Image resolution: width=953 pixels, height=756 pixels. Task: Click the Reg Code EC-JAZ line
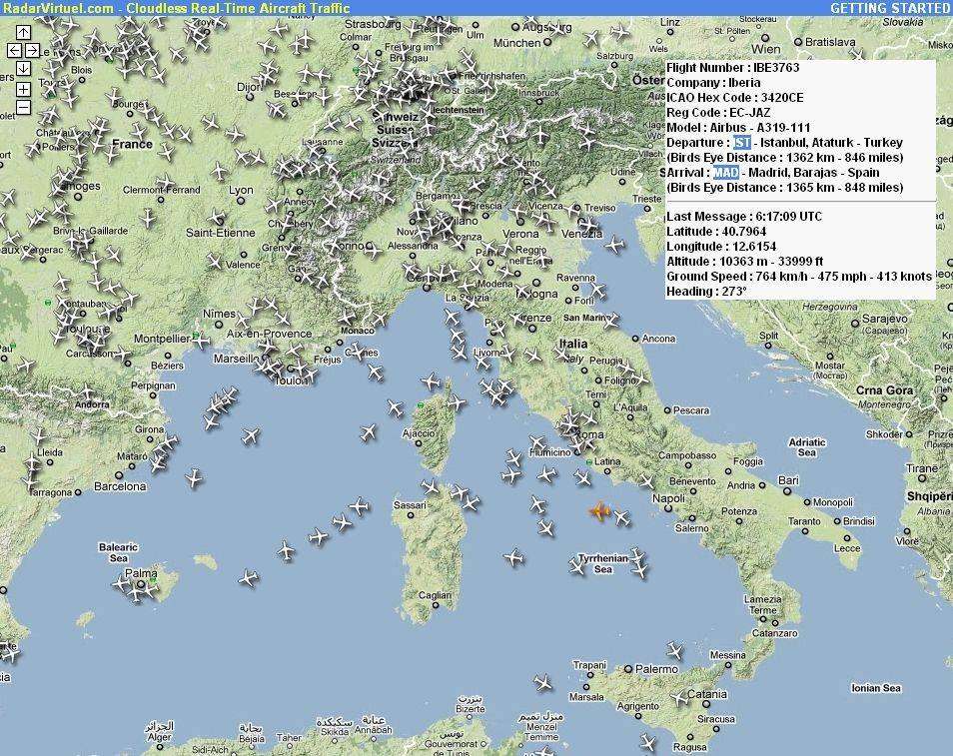point(718,113)
